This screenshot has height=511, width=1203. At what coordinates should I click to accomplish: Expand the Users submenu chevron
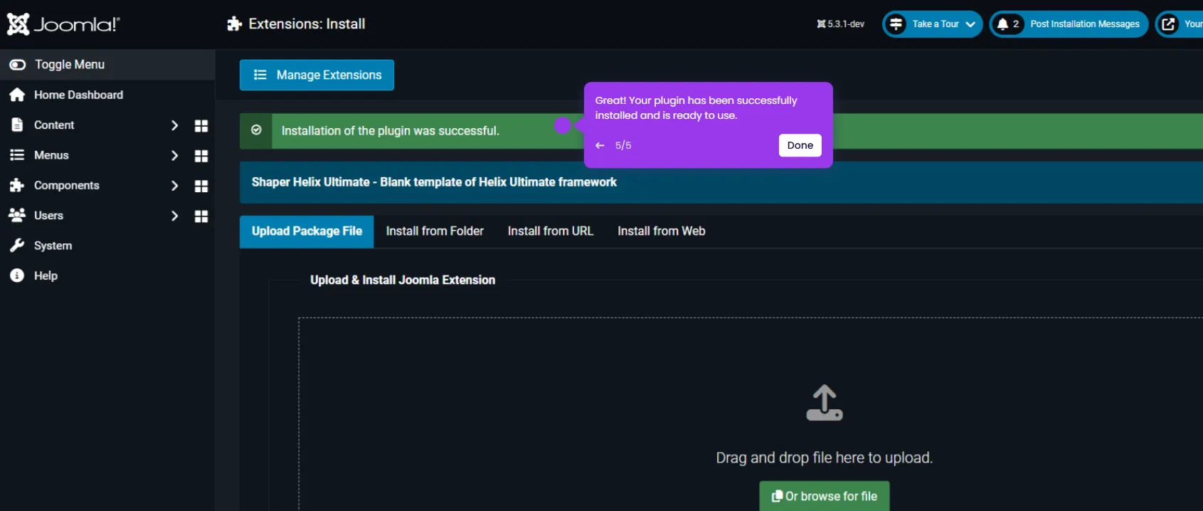[x=174, y=216]
